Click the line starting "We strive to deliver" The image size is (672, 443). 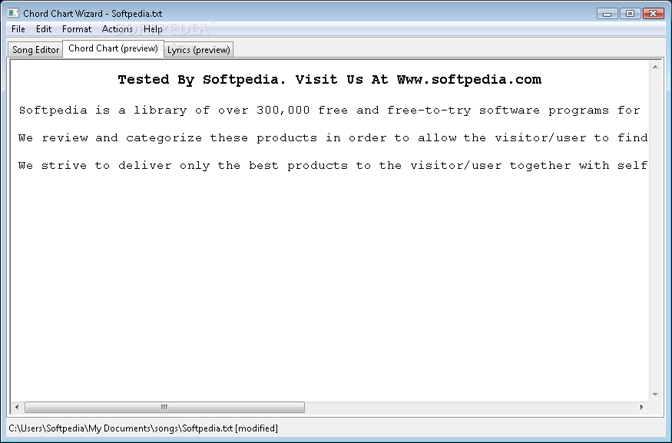(x=333, y=165)
